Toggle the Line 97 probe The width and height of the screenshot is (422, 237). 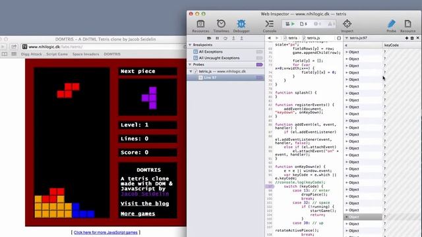point(259,78)
